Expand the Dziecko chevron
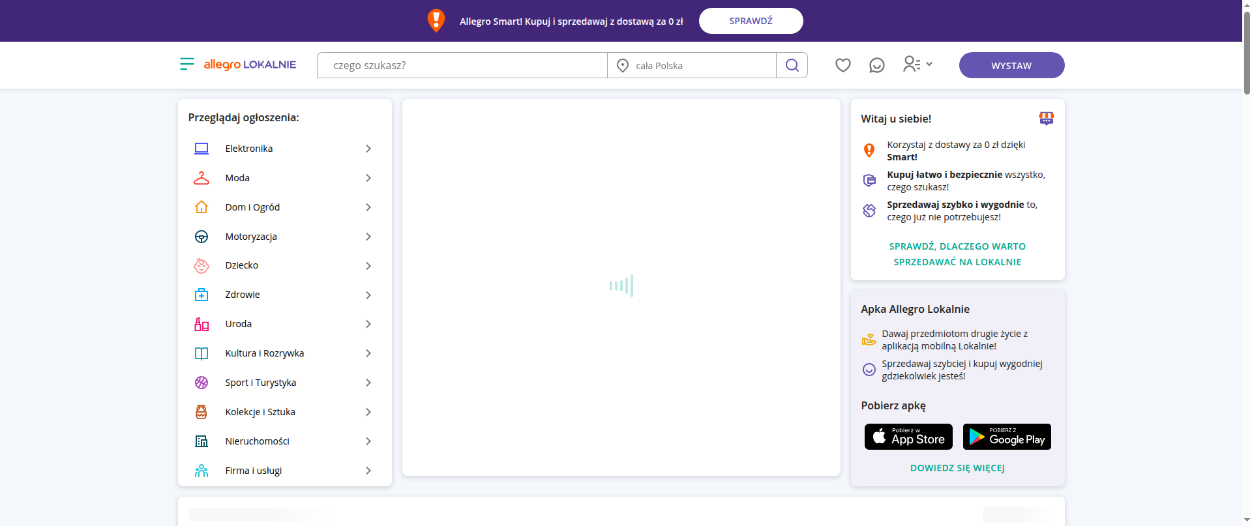Image resolution: width=1252 pixels, height=526 pixels. click(x=368, y=266)
